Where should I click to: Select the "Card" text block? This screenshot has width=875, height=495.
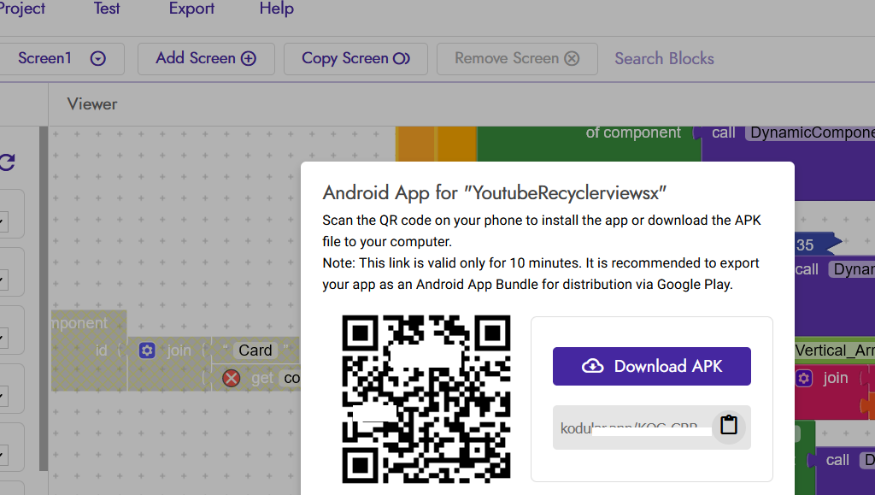255,351
